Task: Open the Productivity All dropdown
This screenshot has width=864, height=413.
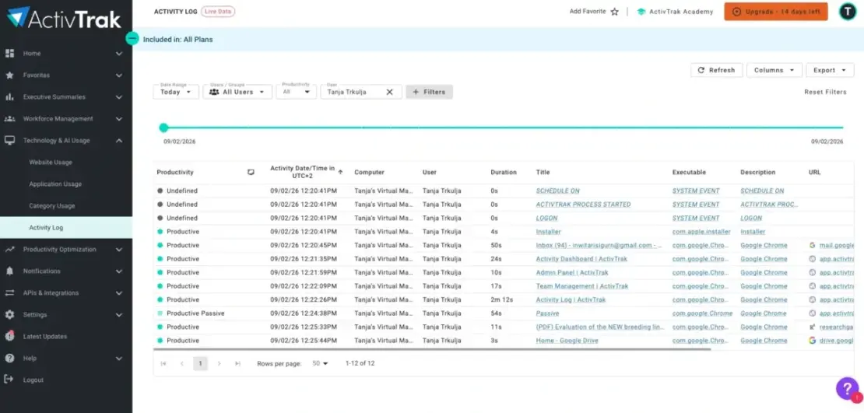Action: pyautogui.click(x=297, y=92)
